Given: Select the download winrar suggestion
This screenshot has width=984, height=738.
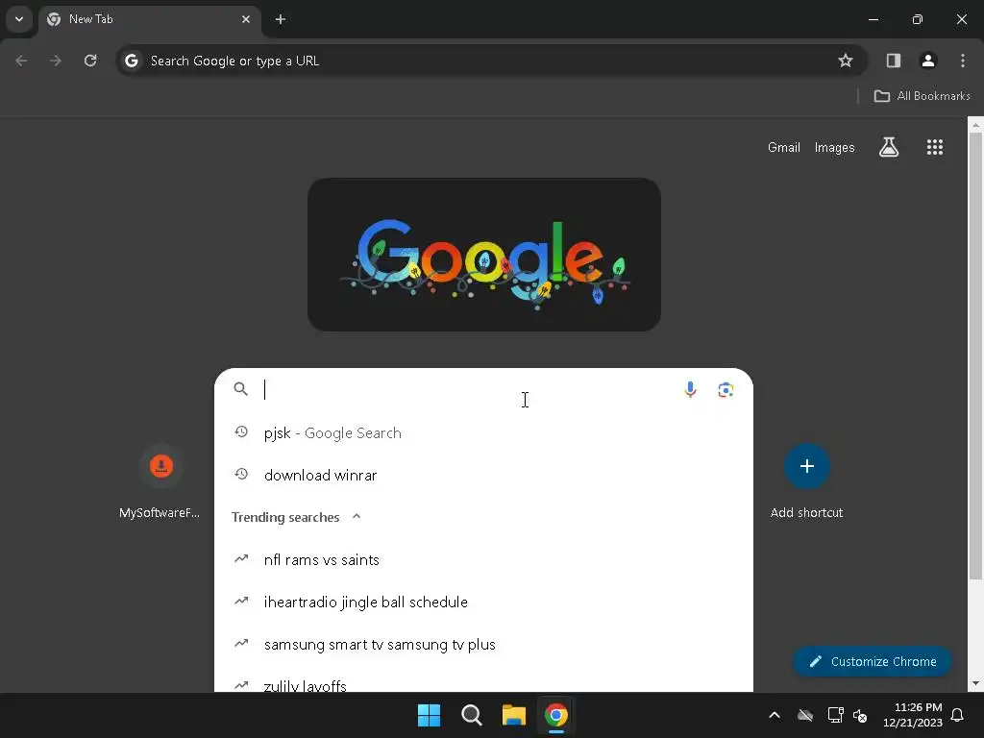Looking at the screenshot, I should coord(483,475).
